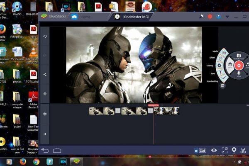Open project settings gear in left sidebar
This screenshot has width=249, height=166.
click(45, 93)
